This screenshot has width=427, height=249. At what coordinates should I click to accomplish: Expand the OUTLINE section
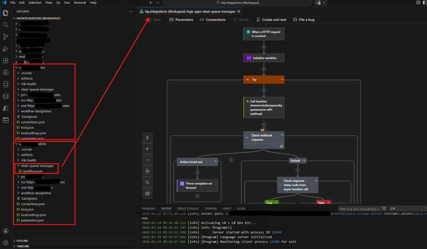click(x=23, y=241)
